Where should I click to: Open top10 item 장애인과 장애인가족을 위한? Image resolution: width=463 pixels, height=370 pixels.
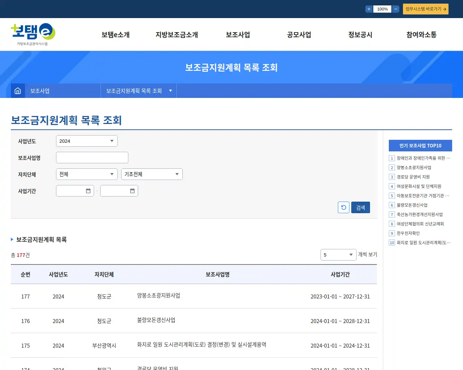click(423, 158)
